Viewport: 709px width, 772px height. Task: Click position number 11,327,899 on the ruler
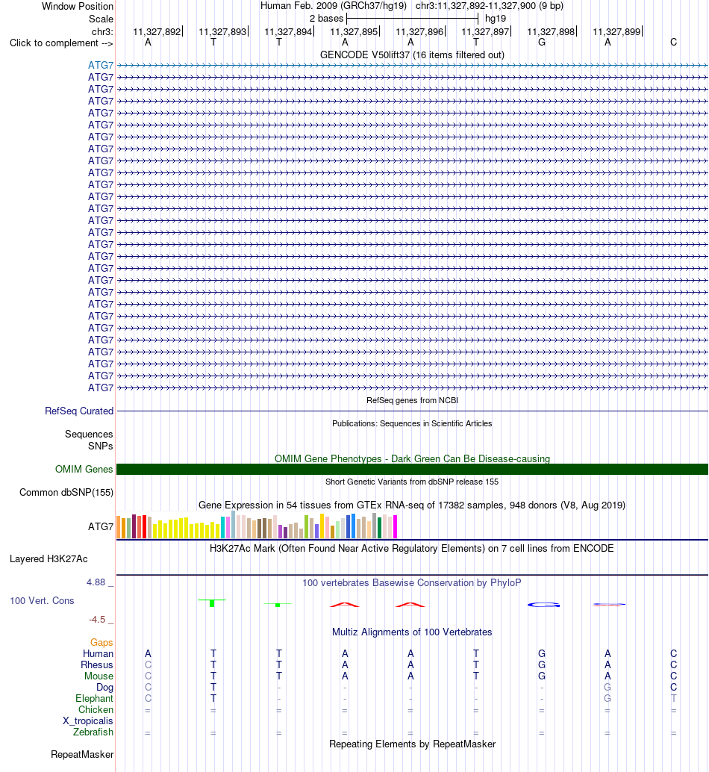point(616,31)
